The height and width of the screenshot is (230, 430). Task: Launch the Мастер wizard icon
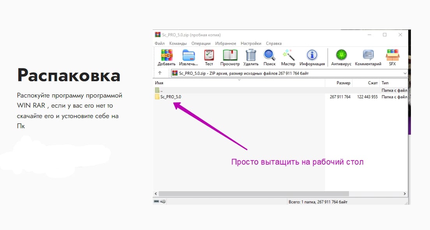(x=288, y=56)
